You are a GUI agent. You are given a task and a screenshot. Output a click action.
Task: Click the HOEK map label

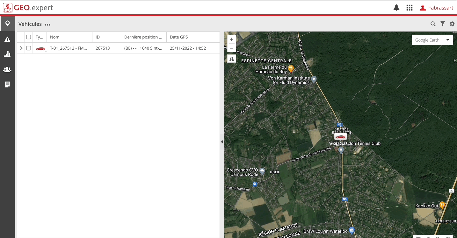[274, 172]
